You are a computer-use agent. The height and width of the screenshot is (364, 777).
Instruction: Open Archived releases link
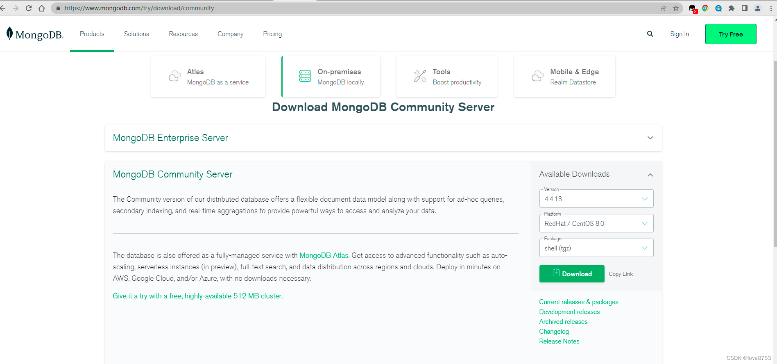click(x=563, y=322)
